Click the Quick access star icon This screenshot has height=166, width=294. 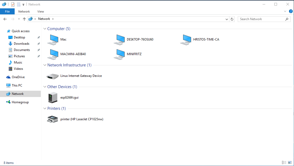point(8,31)
